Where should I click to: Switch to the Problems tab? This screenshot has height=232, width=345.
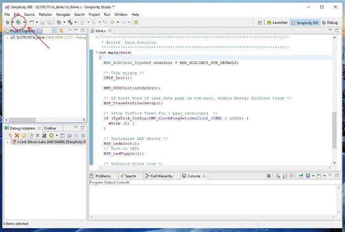(100, 176)
